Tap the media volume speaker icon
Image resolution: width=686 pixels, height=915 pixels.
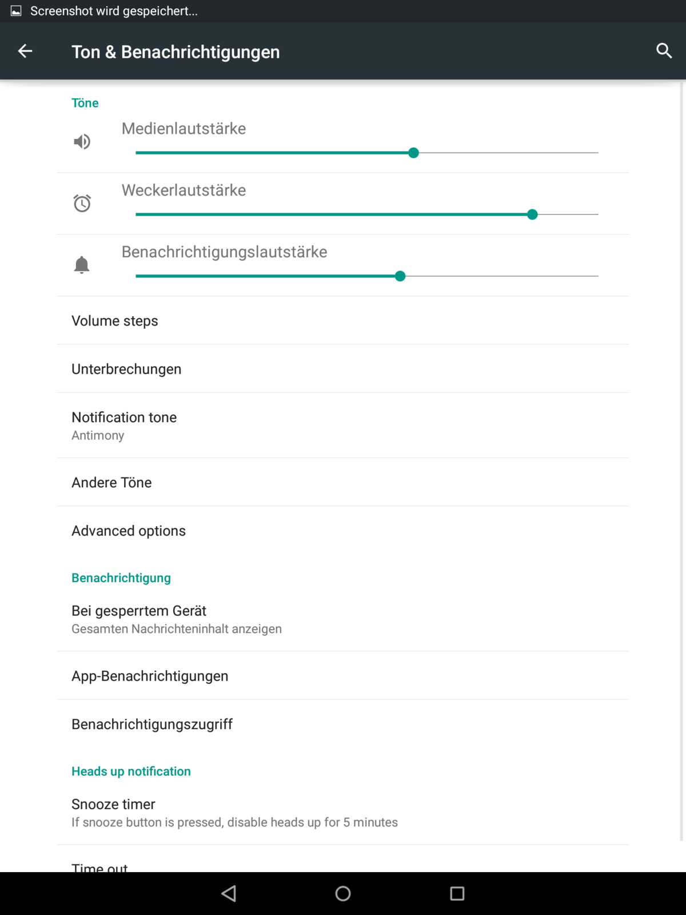click(x=82, y=141)
